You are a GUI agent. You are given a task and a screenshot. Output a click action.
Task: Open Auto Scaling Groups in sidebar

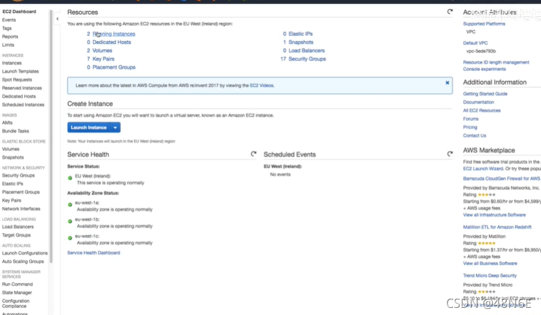coord(23,261)
